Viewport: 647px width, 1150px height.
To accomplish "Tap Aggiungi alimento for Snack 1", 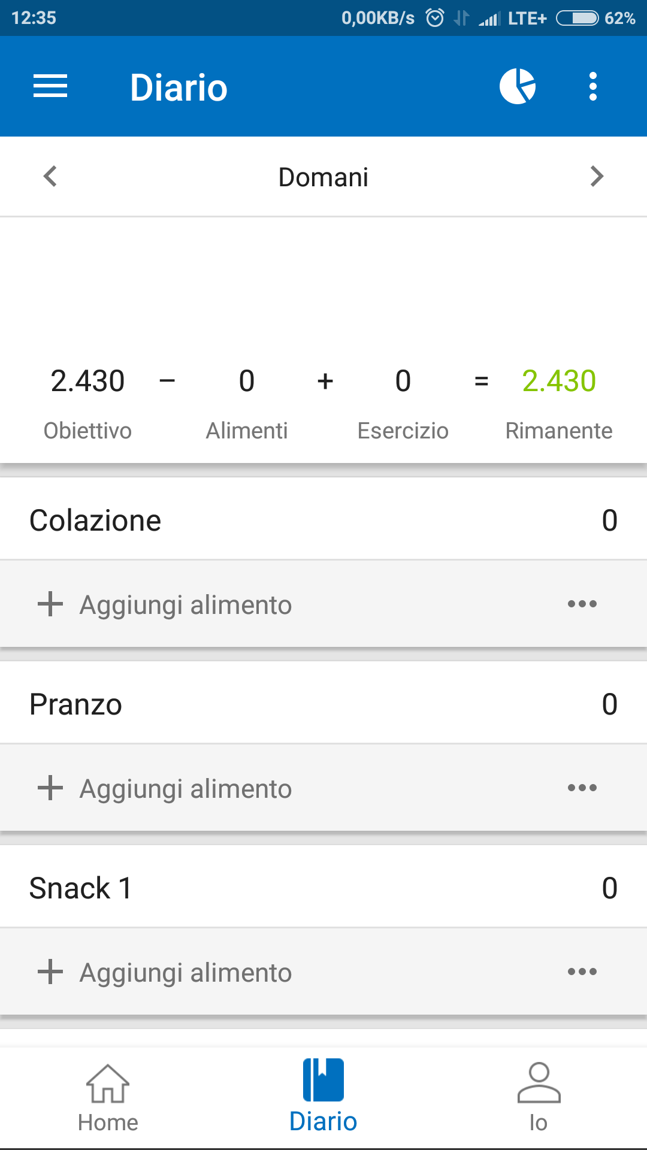I will tap(186, 973).
